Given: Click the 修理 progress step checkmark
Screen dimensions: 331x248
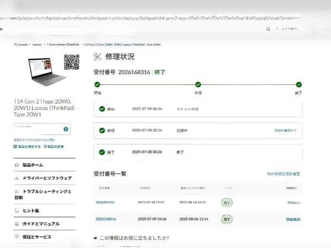Looking at the screenshot, I should coord(198,84).
